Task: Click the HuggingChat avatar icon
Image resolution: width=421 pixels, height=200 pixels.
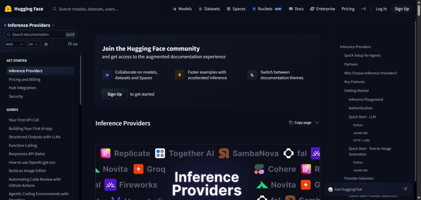Action: coord(331,190)
